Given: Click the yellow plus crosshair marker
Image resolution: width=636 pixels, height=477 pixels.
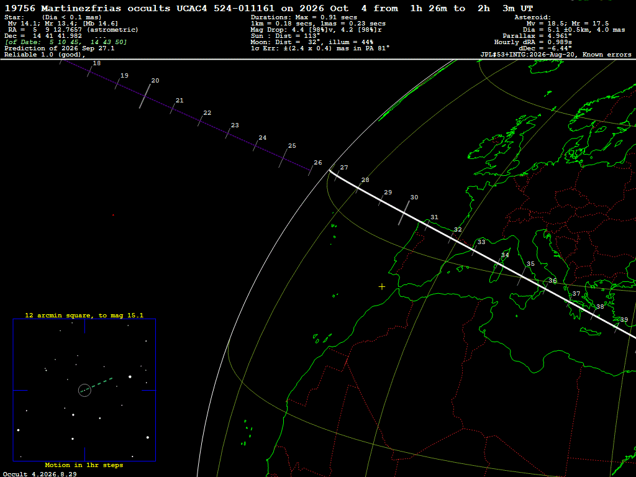Looking at the screenshot, I should coord(382,287).
